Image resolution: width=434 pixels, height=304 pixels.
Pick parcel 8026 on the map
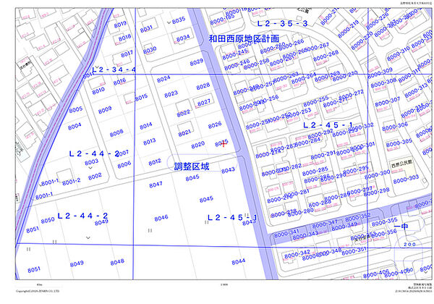215,125
